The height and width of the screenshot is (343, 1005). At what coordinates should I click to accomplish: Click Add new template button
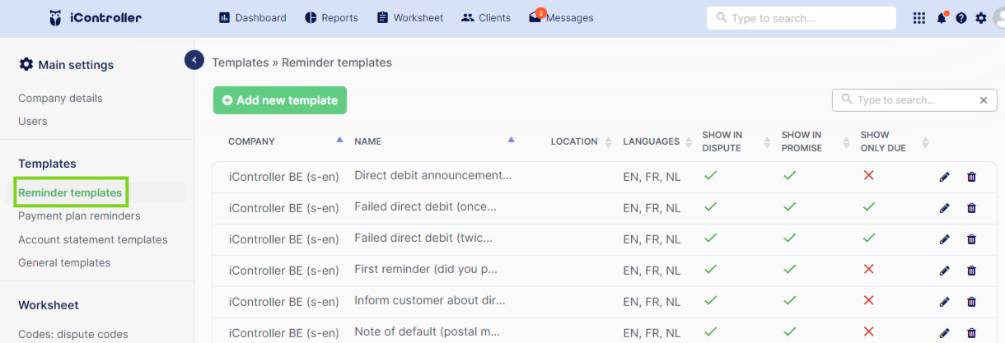tap(280, 100)
